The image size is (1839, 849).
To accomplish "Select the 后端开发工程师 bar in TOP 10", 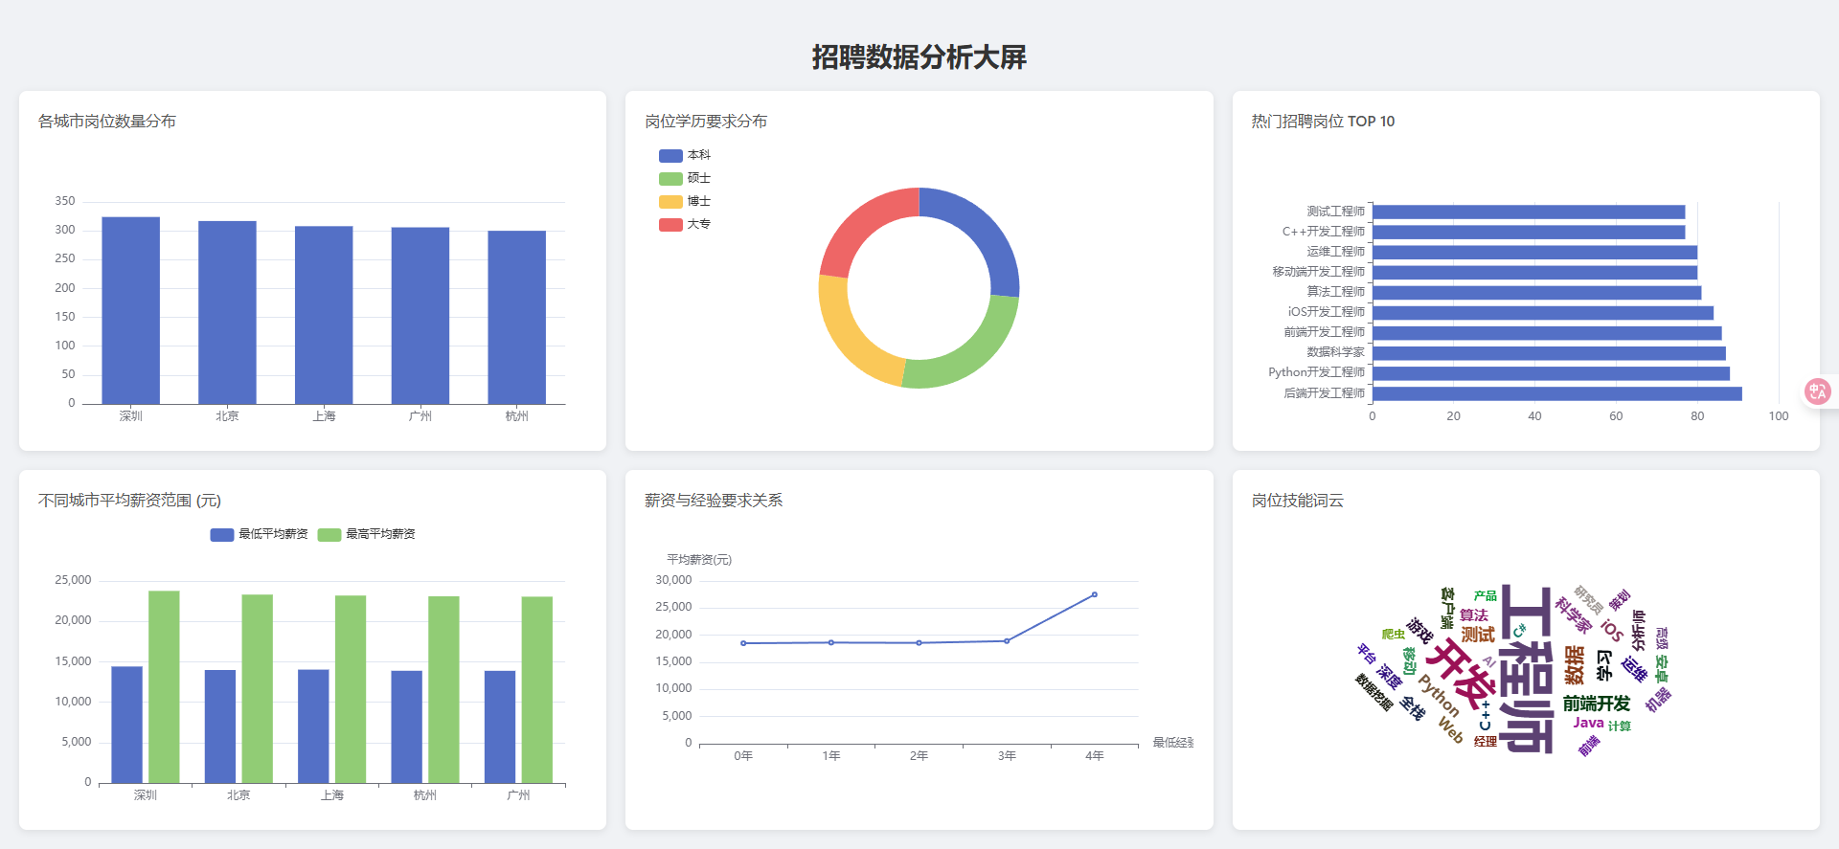I will [x=1556, y=393].
